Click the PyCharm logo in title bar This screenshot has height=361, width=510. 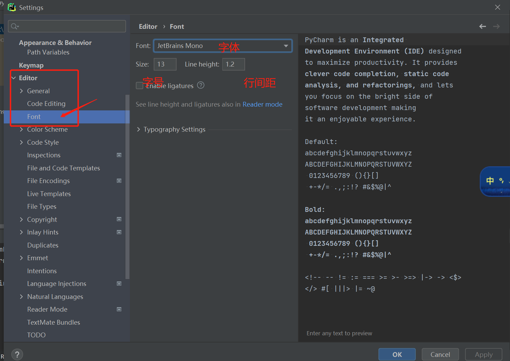[12, 7]
